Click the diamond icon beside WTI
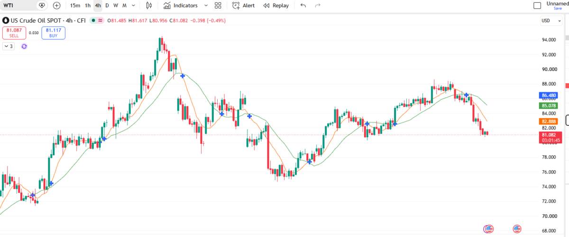Viewport: 569px width, 237px height. pos(42,5)
